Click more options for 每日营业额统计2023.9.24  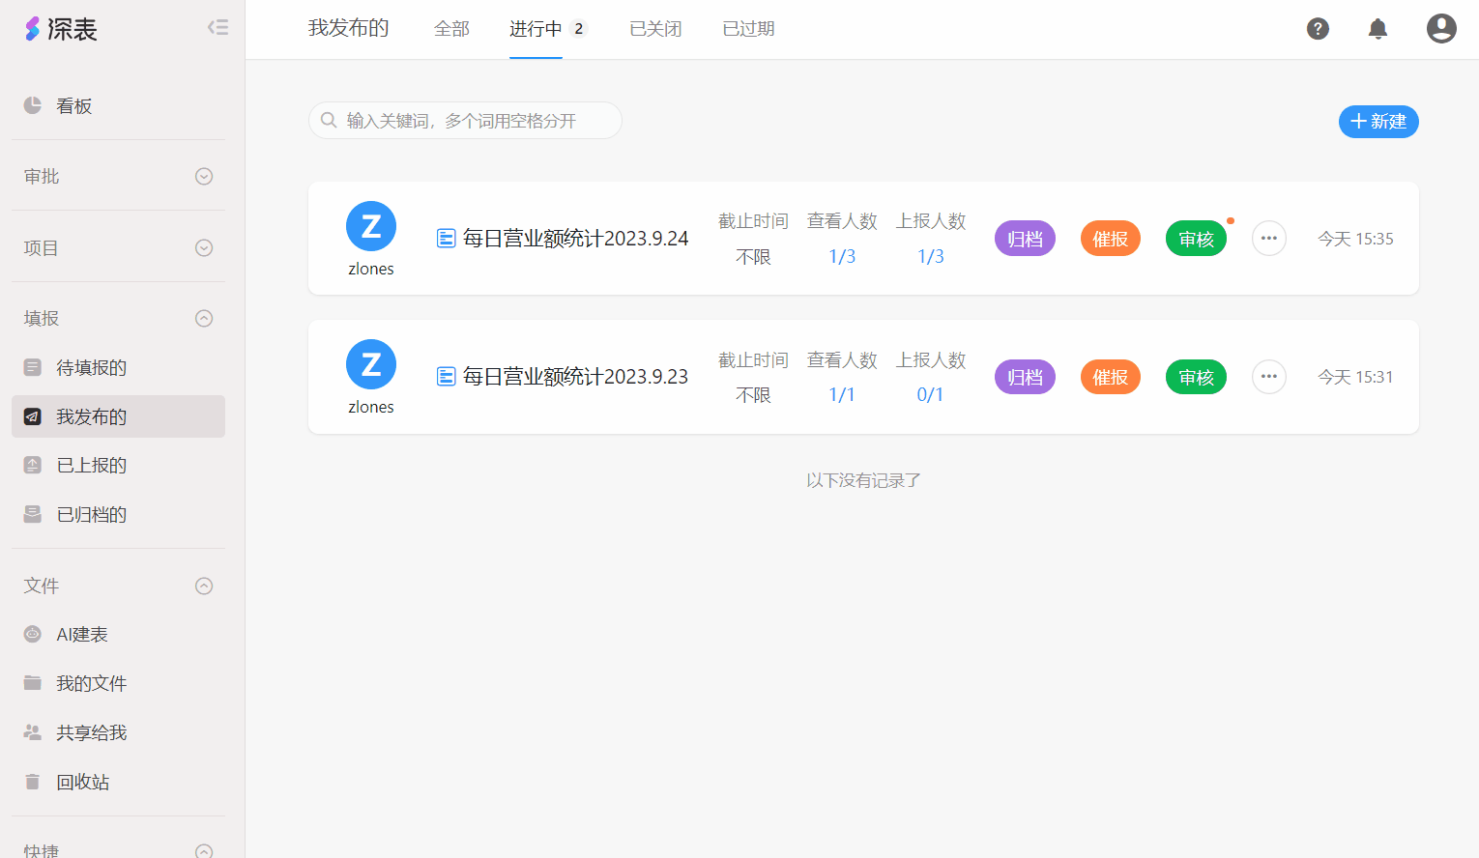pos(1268,239)
